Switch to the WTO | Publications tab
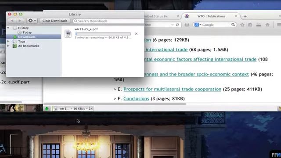Screen dimensions: 281x158 (211, 16)
